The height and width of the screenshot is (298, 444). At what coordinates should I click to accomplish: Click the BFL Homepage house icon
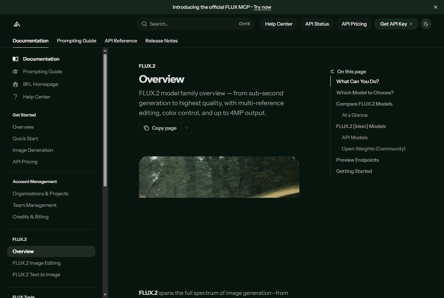coord(15,84)
